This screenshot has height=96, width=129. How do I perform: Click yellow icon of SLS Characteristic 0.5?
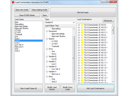[x=82, y=50]
